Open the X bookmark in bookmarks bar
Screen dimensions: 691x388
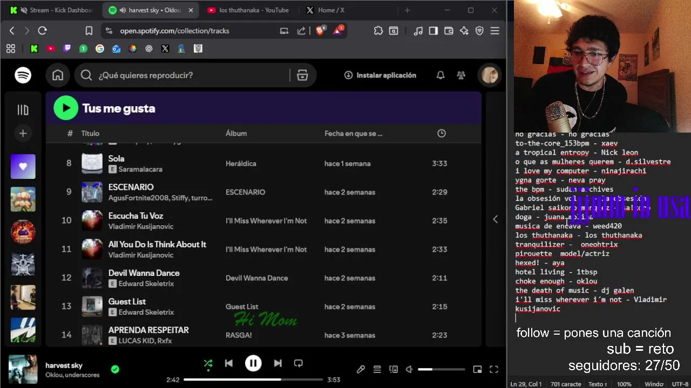[x=165, y=48]
